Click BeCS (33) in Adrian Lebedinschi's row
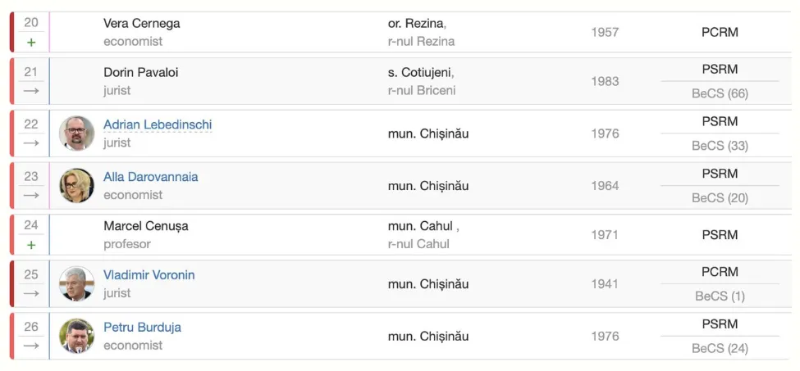800x371 pixels. click(720, 146)
